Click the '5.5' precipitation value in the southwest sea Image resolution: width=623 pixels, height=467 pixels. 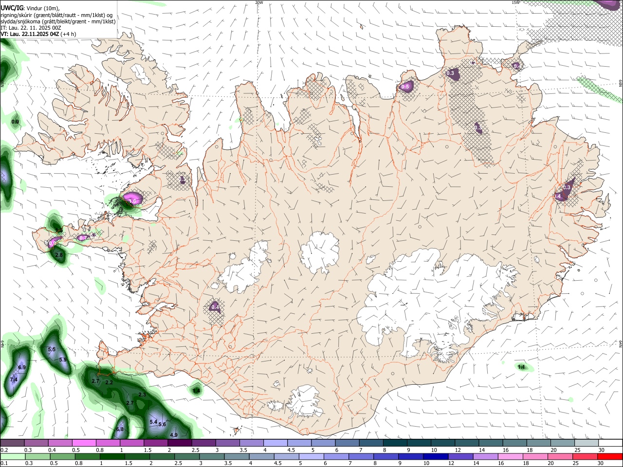click(x=52, y=350)
